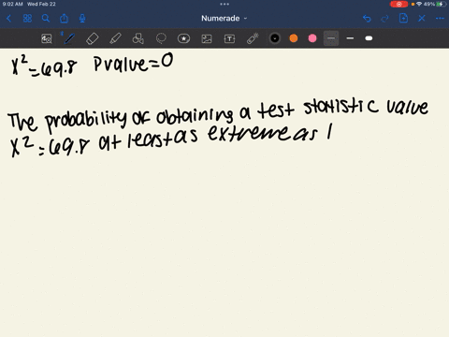This screenshot has width=449, height=337.
Task: Select the Laser pointer tool
Action: pos(253,38)
